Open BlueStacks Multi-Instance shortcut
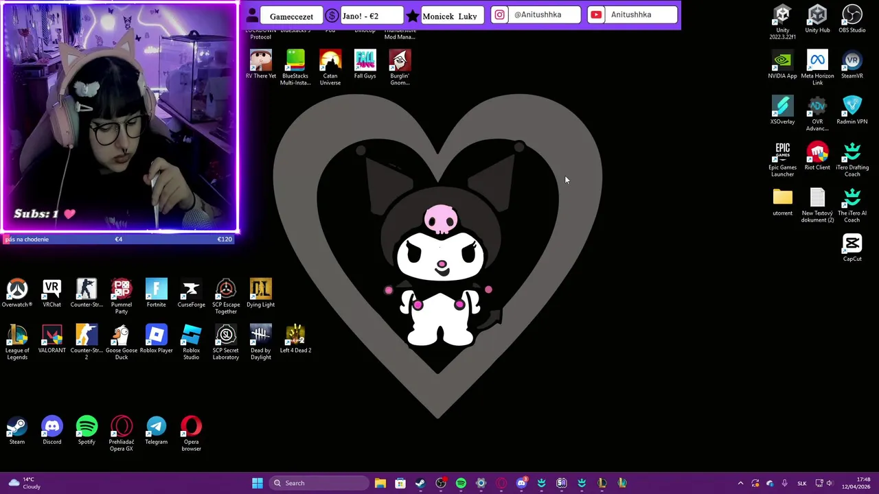The image size is (879, 494). tap(295, 68)
